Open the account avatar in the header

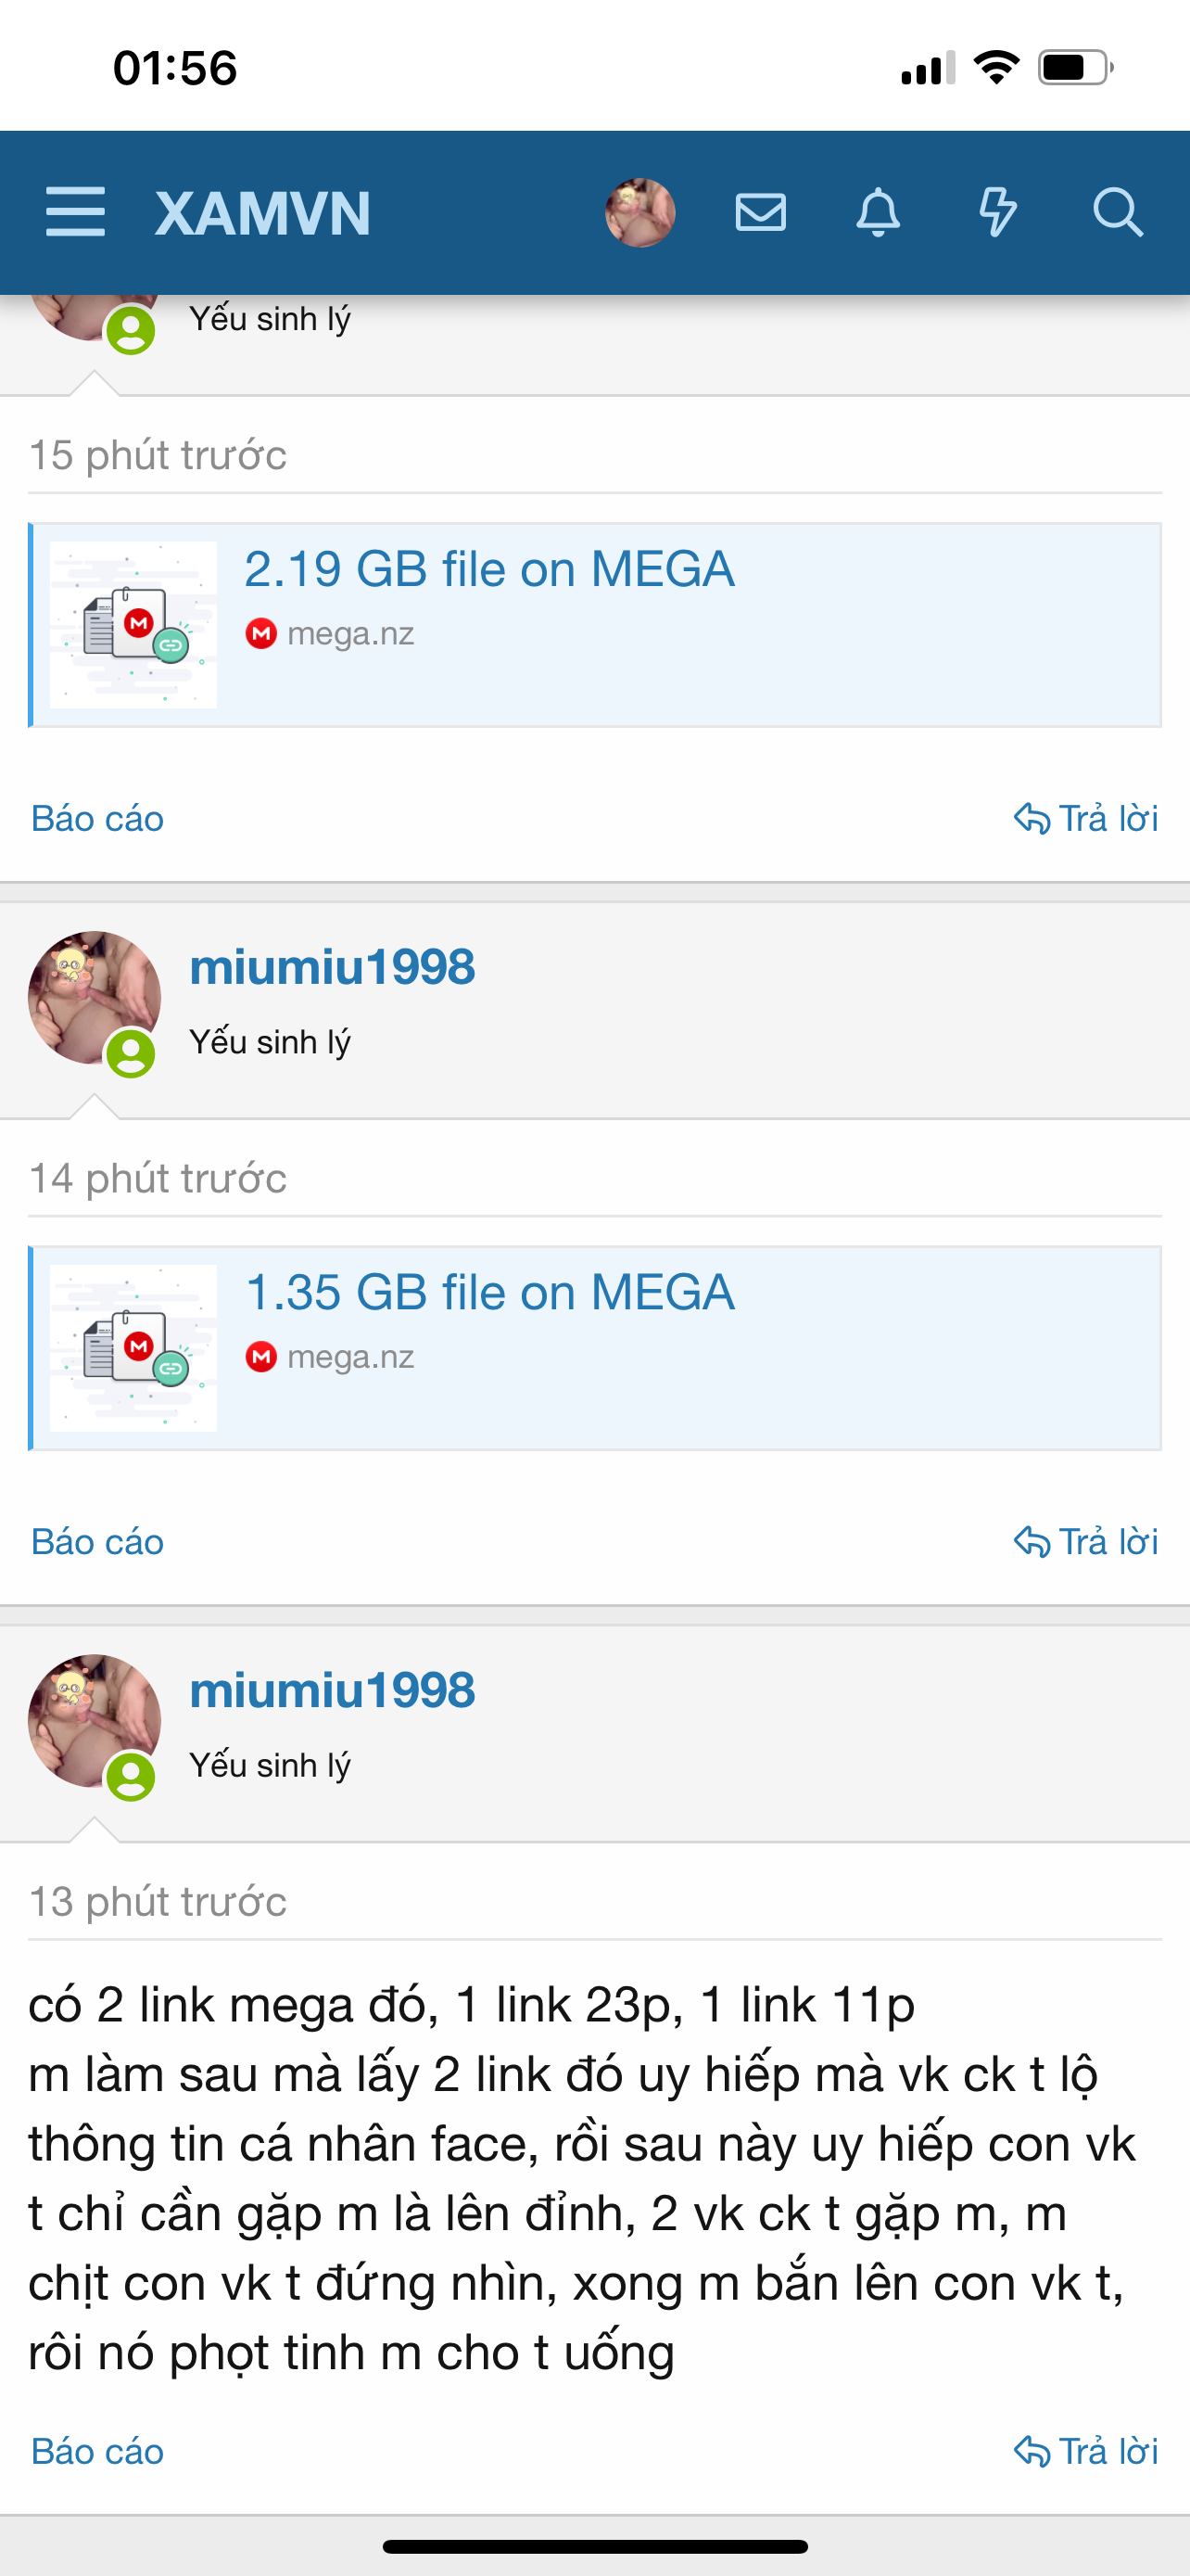pos(640,212)
